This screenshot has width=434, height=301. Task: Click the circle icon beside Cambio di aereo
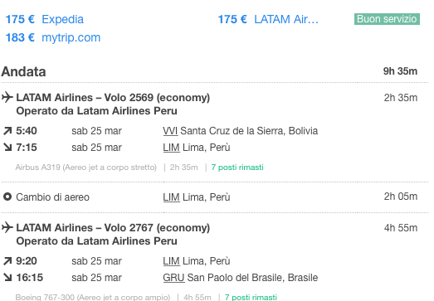pyautogui.click(x=7, y=197)
